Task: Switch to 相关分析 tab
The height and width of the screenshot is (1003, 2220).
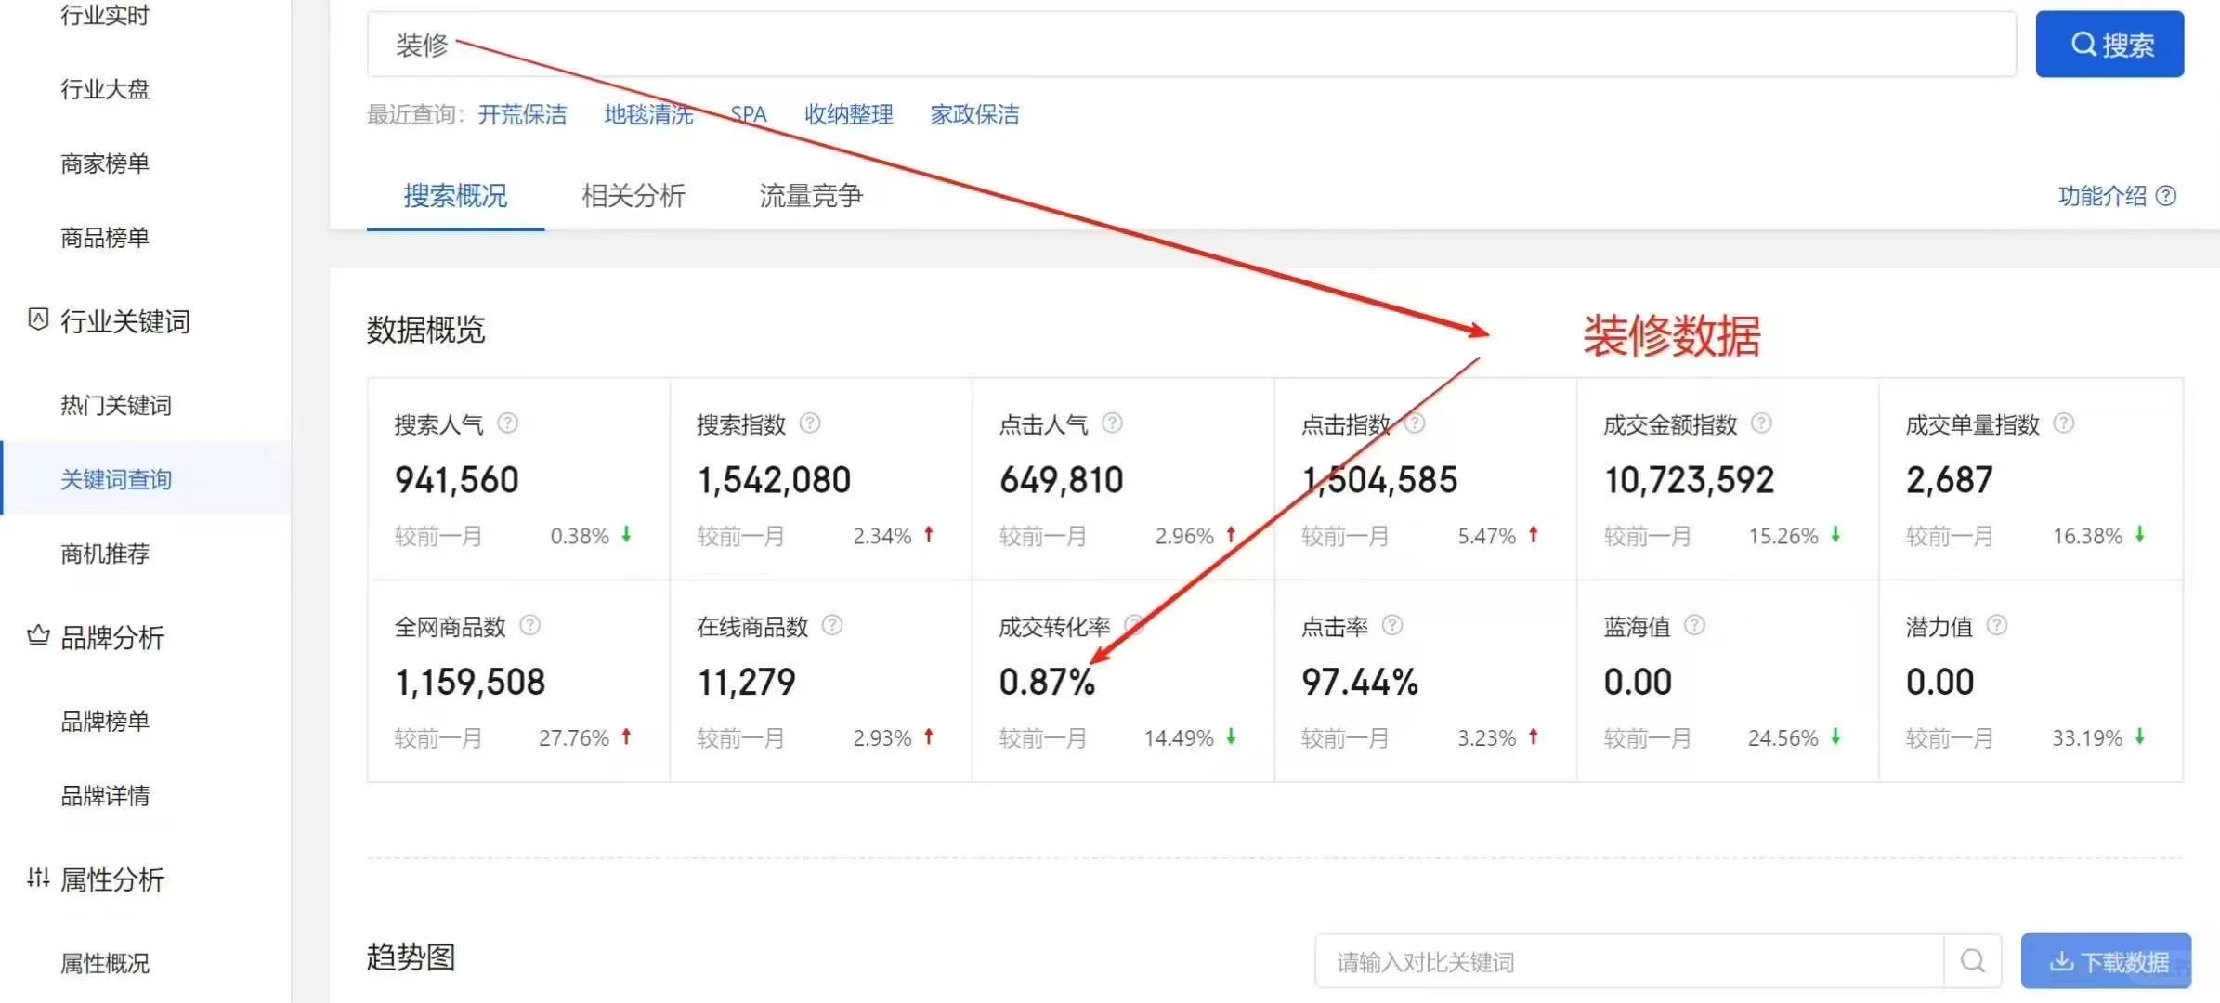Action: (x=633, y=196)
